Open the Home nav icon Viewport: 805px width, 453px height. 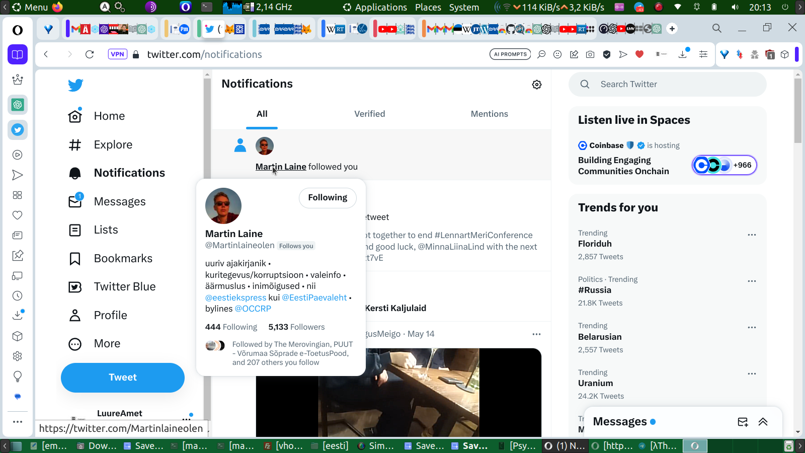tap(75, 116)
